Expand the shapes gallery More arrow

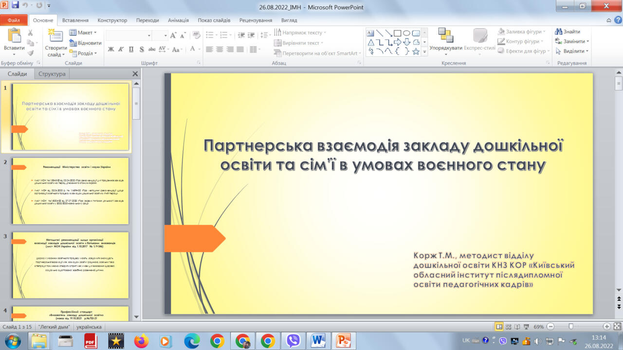click(x=424, y=51)
